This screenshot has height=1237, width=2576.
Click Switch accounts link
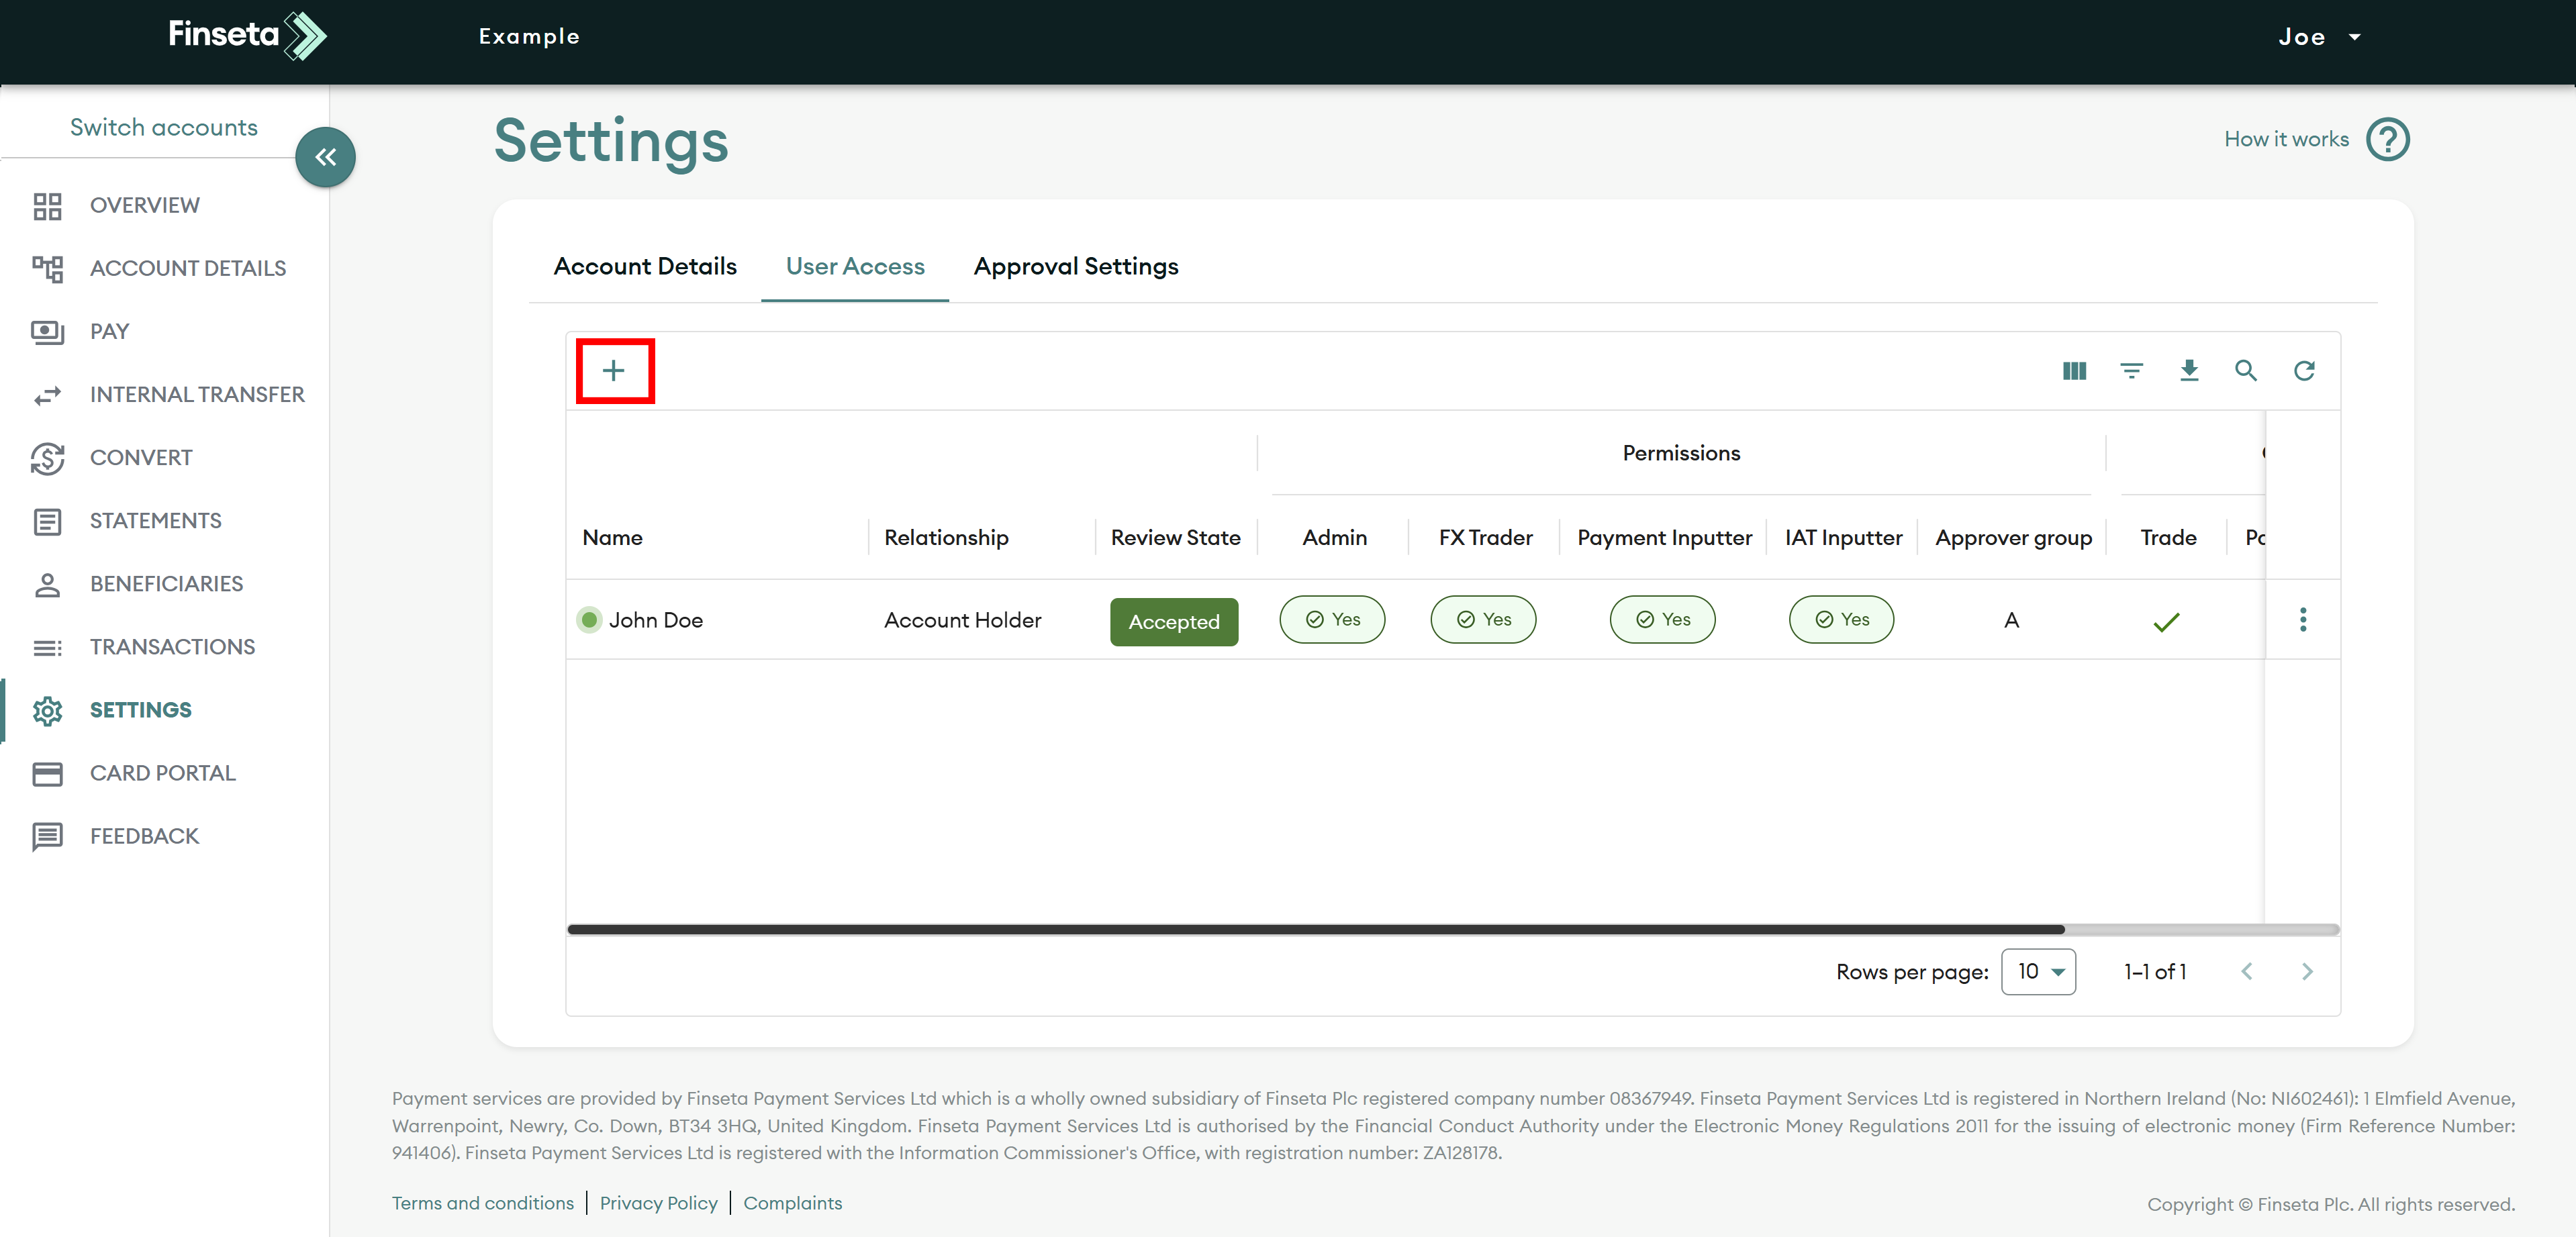[x=164, y=128]
